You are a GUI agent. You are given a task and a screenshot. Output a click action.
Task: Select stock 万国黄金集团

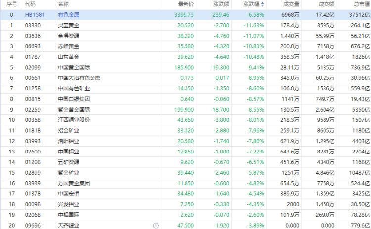click(74, 183)
